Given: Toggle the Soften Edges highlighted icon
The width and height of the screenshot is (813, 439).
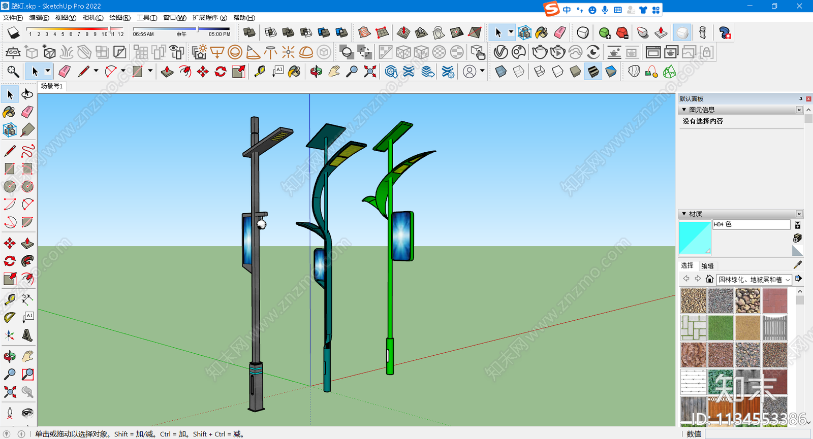Looking at the screenshot, I should tap(682, 32).
